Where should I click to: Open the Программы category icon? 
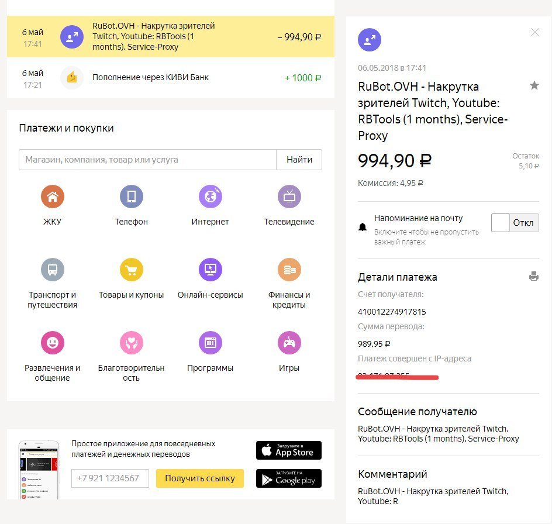[x=210, y=343]
